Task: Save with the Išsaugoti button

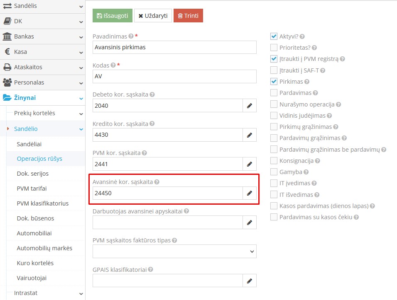Action: (113, 16)
